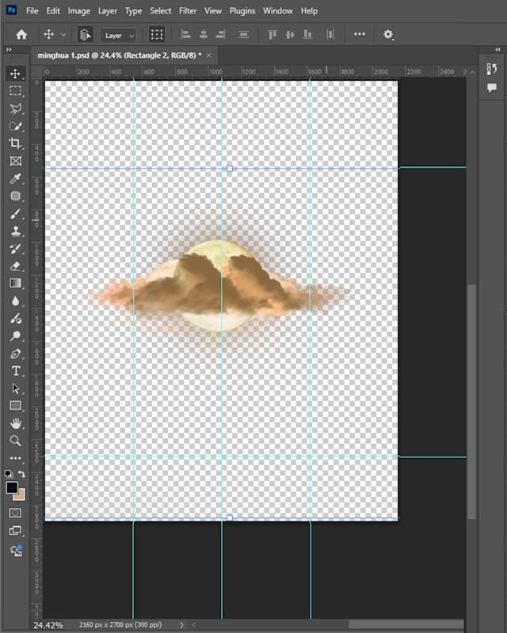This screenshot has width=507, height=633.
Task: Activate the Horizontal Type tool
Action: click(x=15, y=371)
